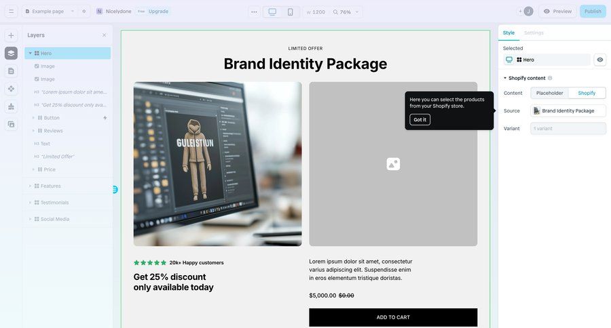Open the Example page selector dropdown
Image resolution: width=611 pixels, height=328 pixels.
tap(49, 12)
